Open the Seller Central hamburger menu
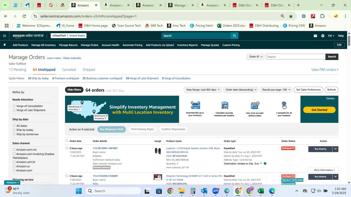This screenshot has width=351, height=197. (4, 36)
